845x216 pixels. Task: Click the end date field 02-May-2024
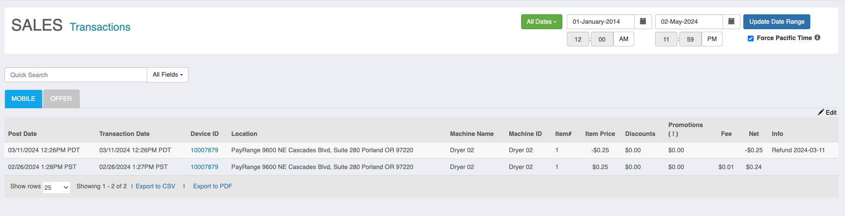click(x=689, y=22)
